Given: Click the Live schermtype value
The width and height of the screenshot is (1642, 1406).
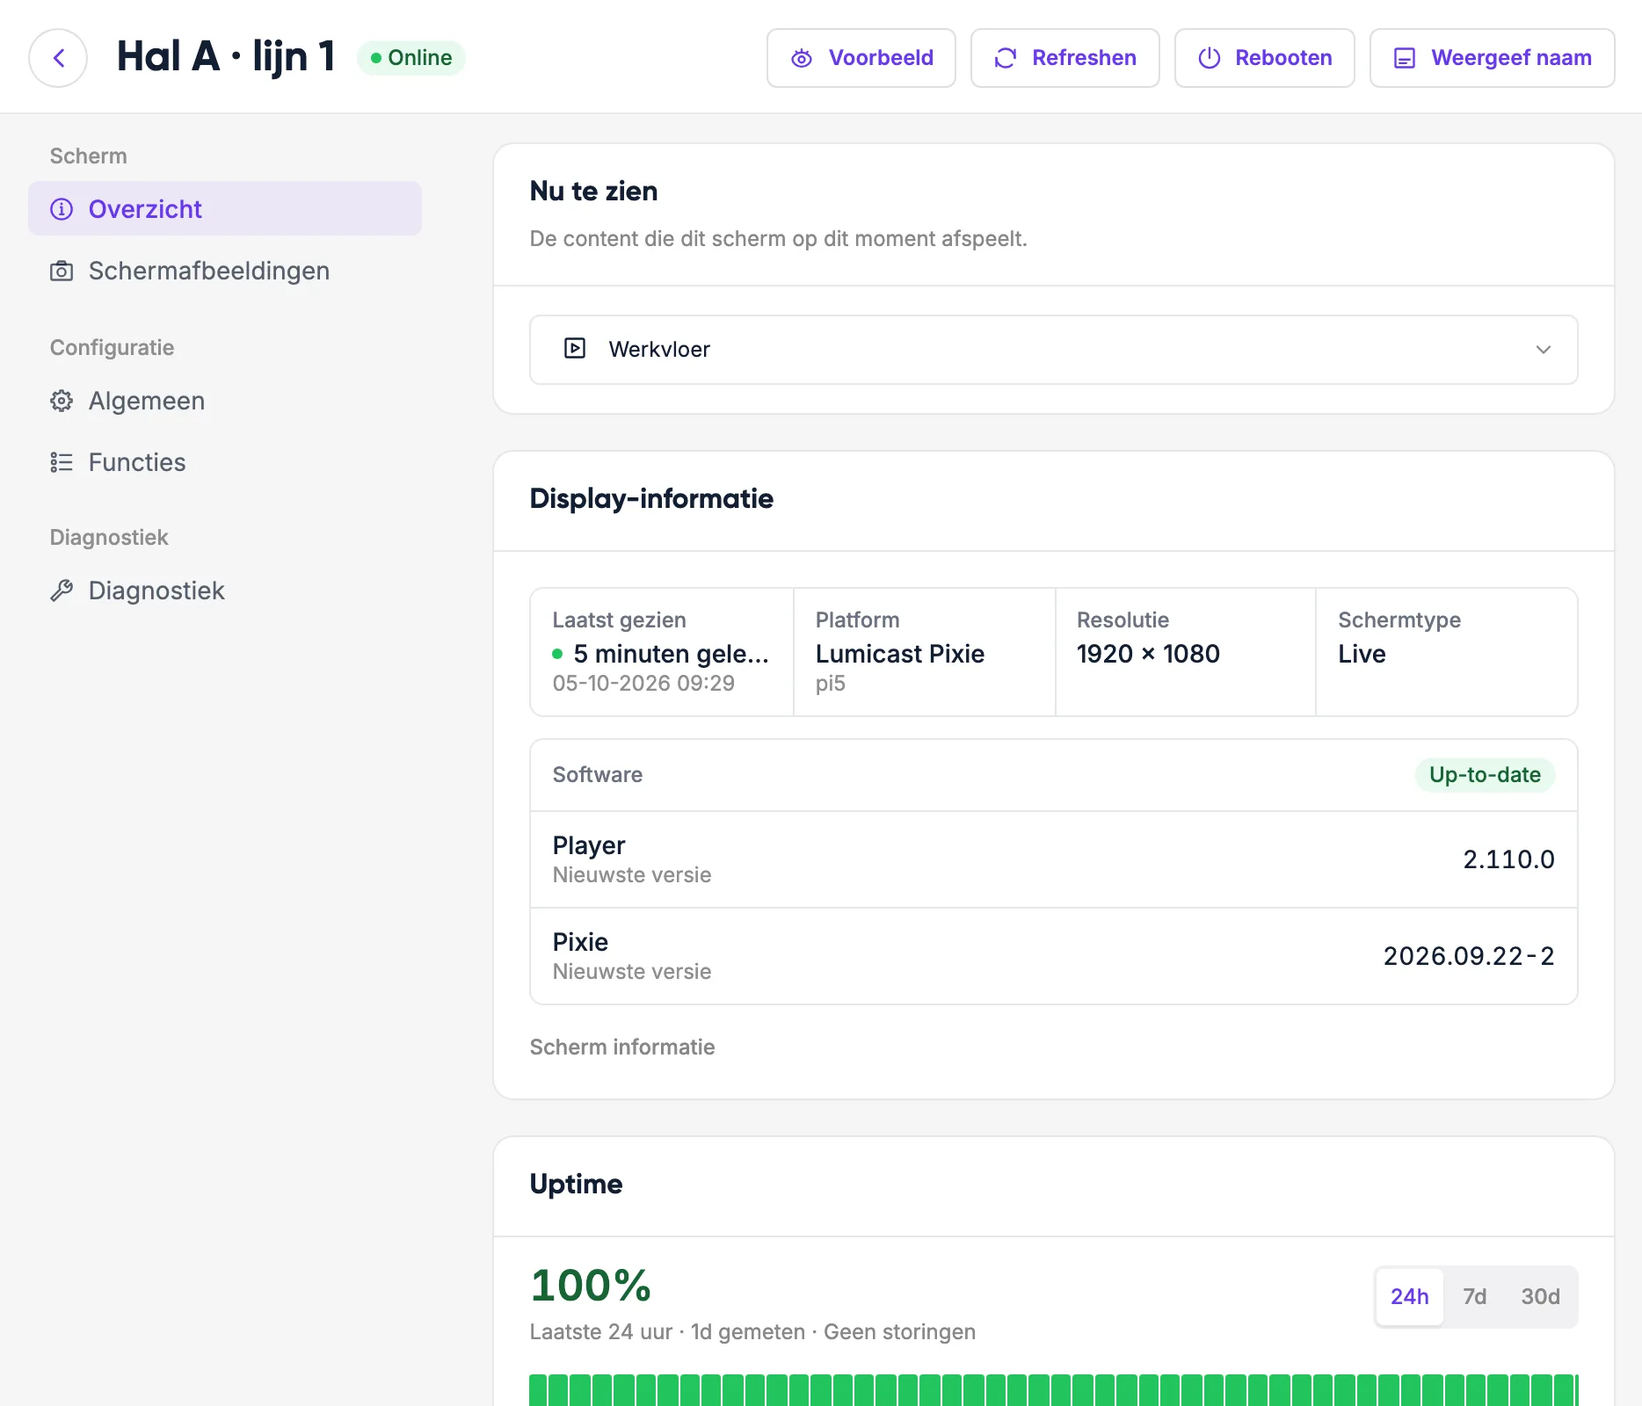Looking at the screenshot, I should coord(1362,654).
